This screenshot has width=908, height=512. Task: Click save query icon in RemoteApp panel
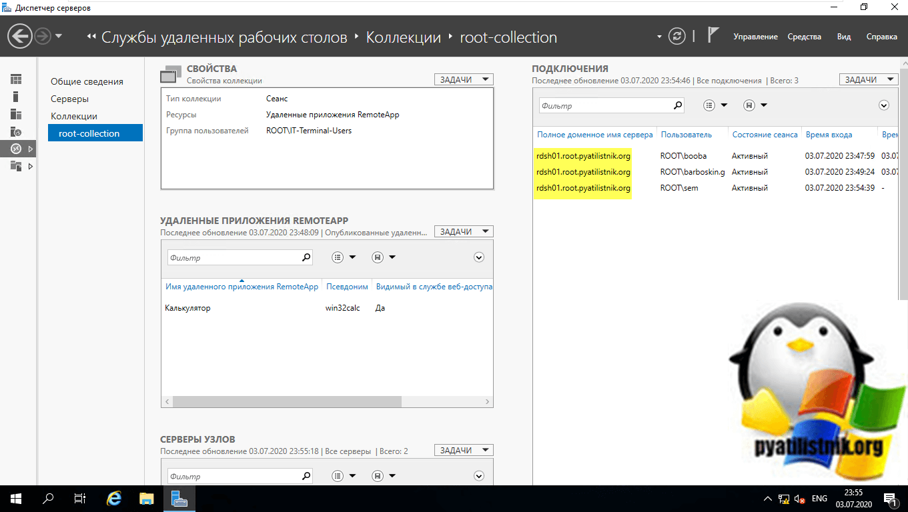coord(378,257)
